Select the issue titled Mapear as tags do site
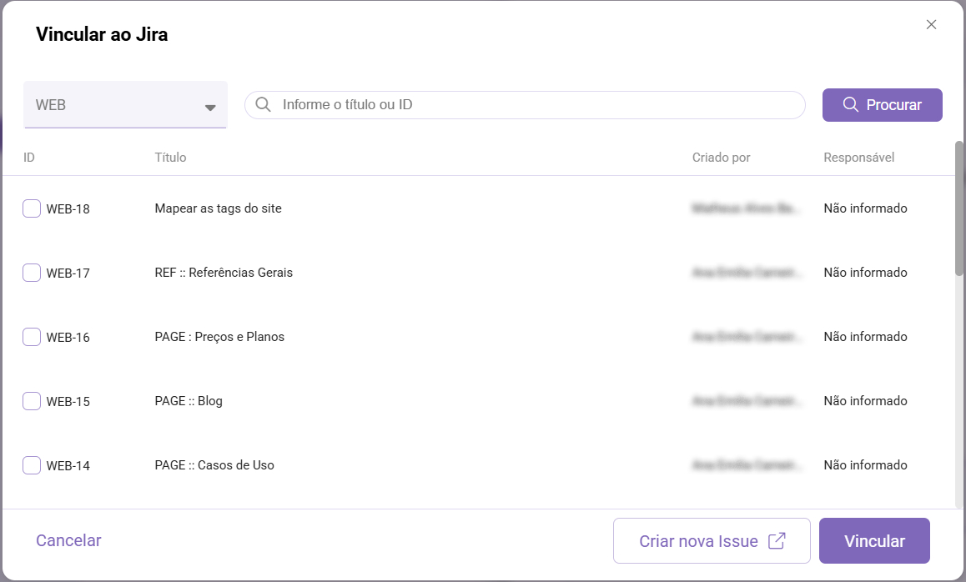 tap(218, 208)
